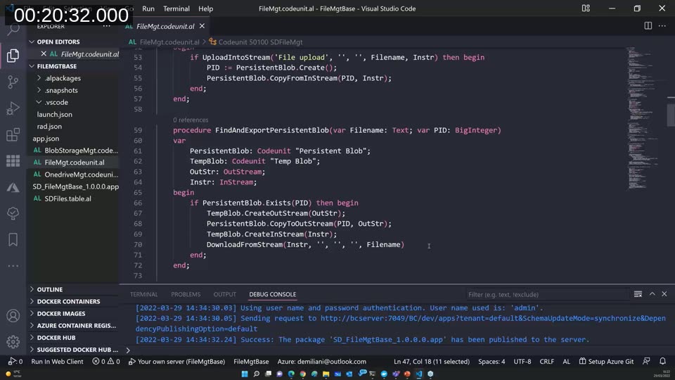
Task: Open the Manage gear icon
Action: tap(13, 342)
